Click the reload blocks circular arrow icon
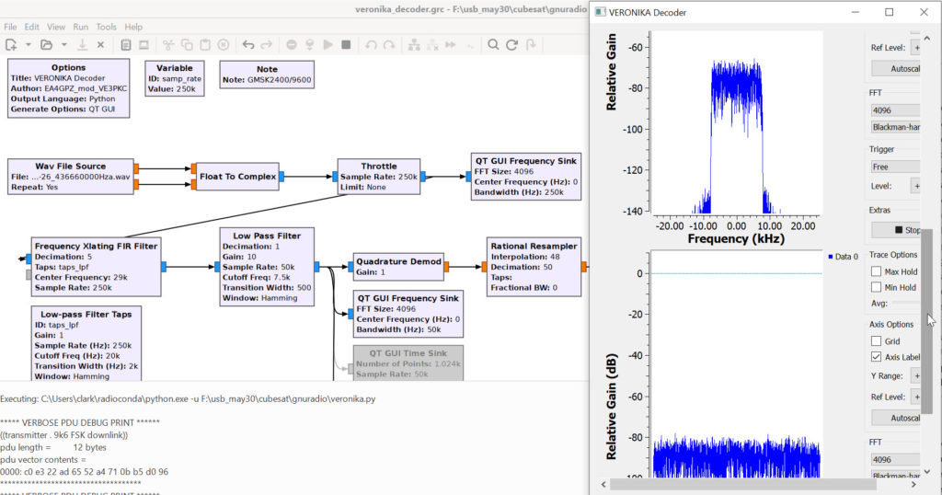Viewport: 942px width, 495px height. [512, 44]
